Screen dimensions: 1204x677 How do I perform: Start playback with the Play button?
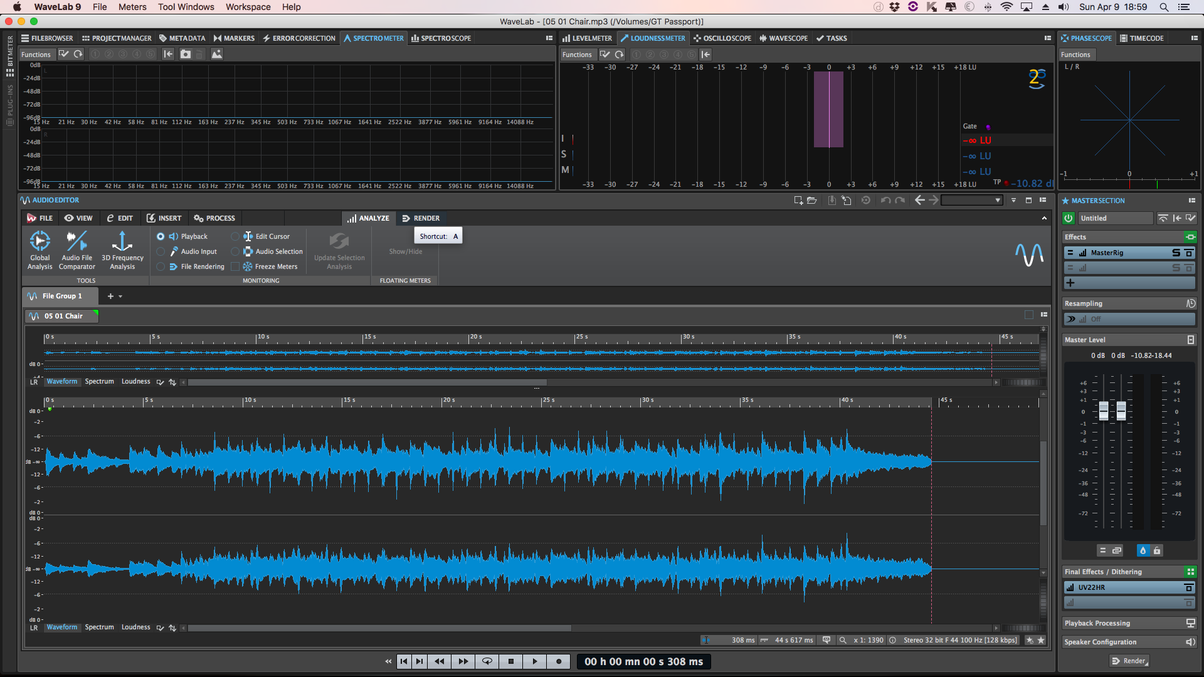click(534, 661)
